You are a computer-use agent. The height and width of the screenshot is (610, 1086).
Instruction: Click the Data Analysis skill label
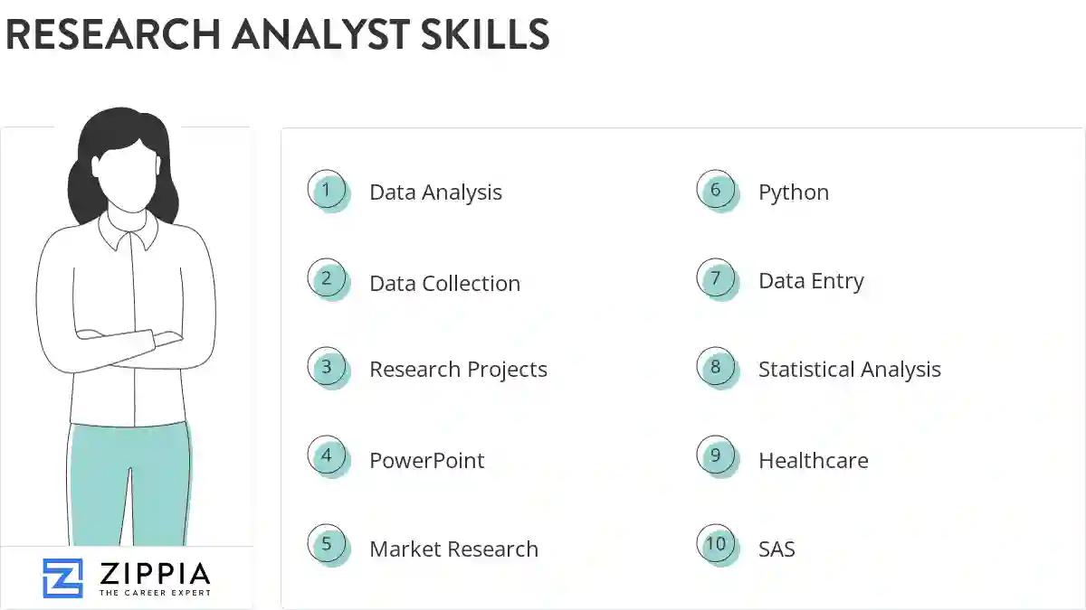(x=435, y=192)
